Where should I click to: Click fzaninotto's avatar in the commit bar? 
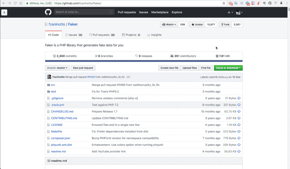(49, 77)
